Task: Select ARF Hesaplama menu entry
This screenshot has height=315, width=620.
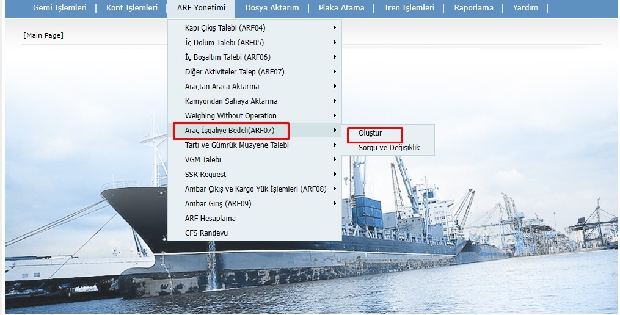Action: click(x=210, y=218)
